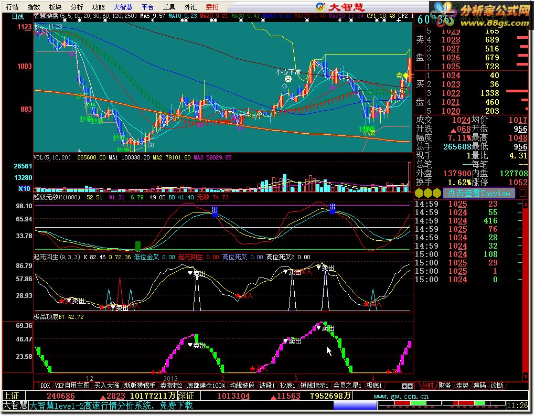This screenshot has height=416, width=535.
Task: Select the 底部建仓100% indicator tab
Action: pos(206,386)
